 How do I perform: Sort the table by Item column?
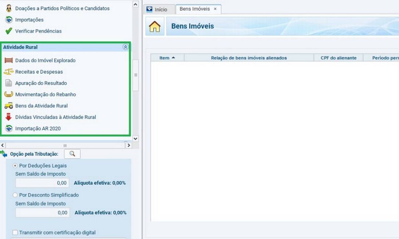coord(167,58)
